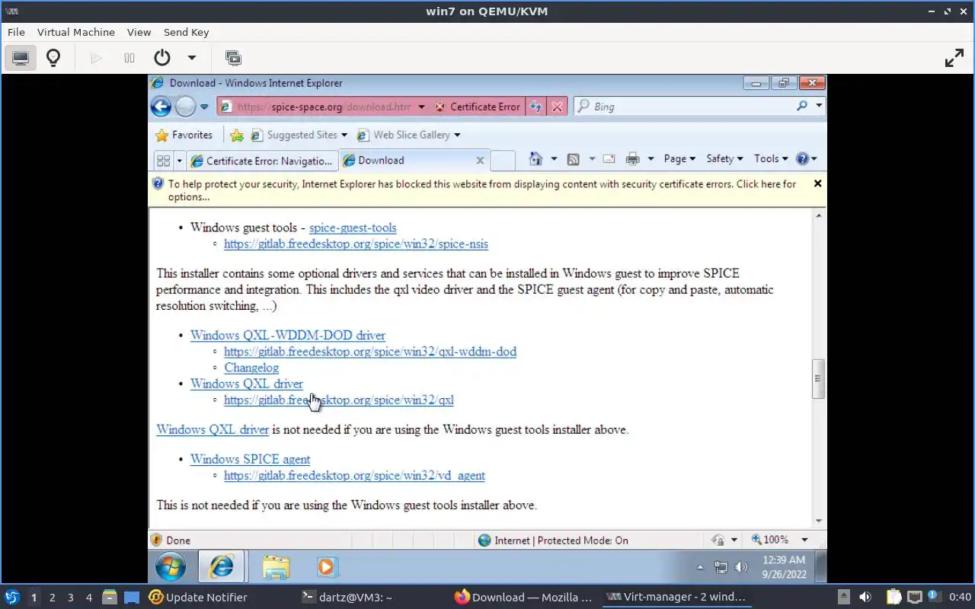Open the Page menu
Viewport: 975px width, 609px height.
(679, 158)
